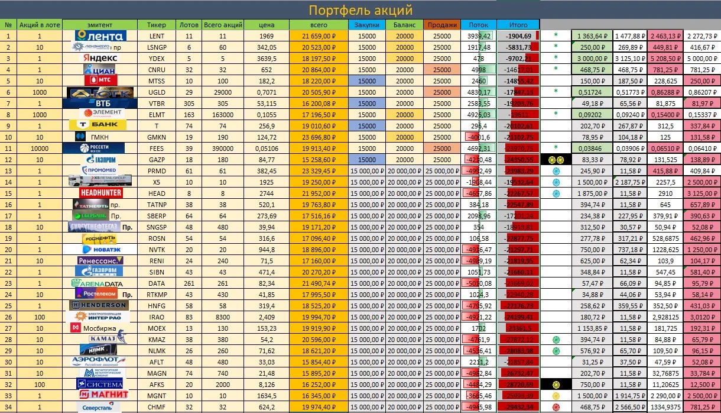
Task: Click price cell '1634,5' in MGNT row
Action: pos(267,395)
